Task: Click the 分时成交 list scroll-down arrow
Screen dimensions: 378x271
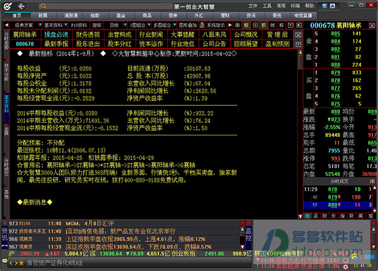Action: pyautogui.click(x=375, y=210)
